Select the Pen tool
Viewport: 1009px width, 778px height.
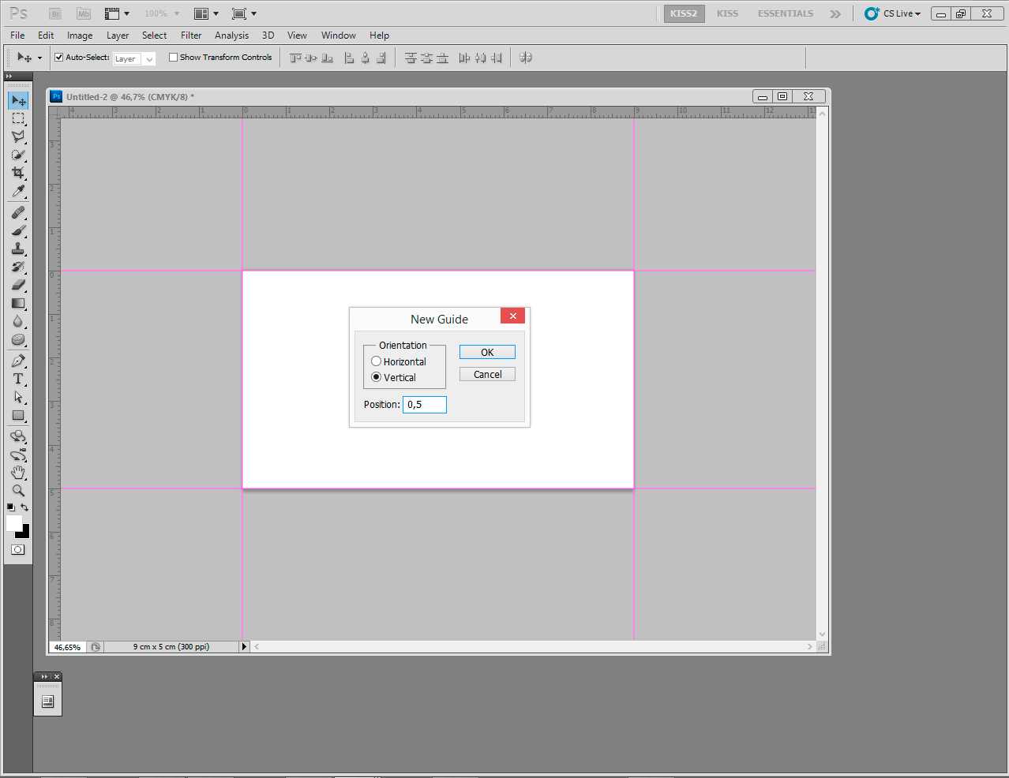coord(18,361)
